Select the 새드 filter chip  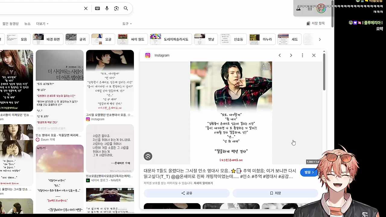coord(289,39)
